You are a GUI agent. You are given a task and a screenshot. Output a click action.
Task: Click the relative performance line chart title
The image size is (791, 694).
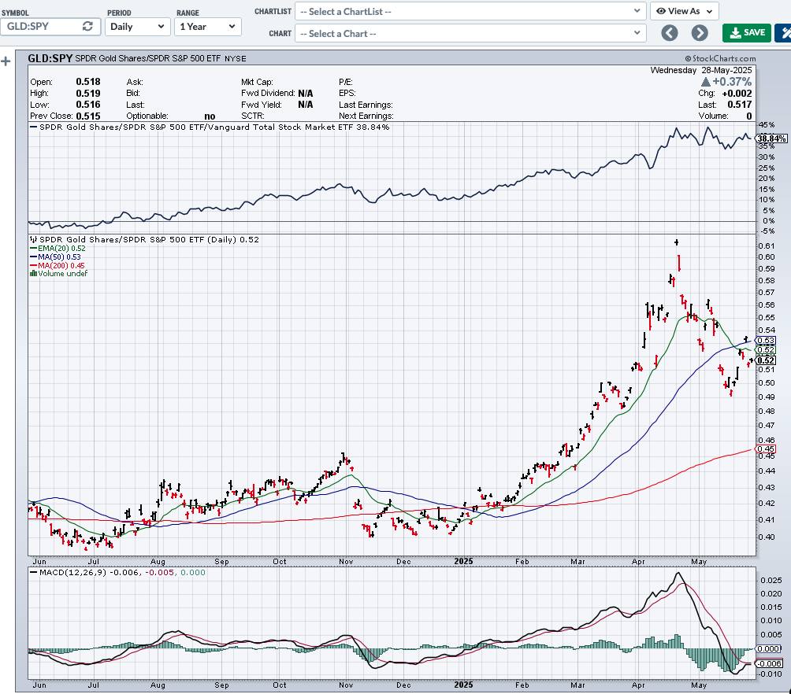coord(214,127)
